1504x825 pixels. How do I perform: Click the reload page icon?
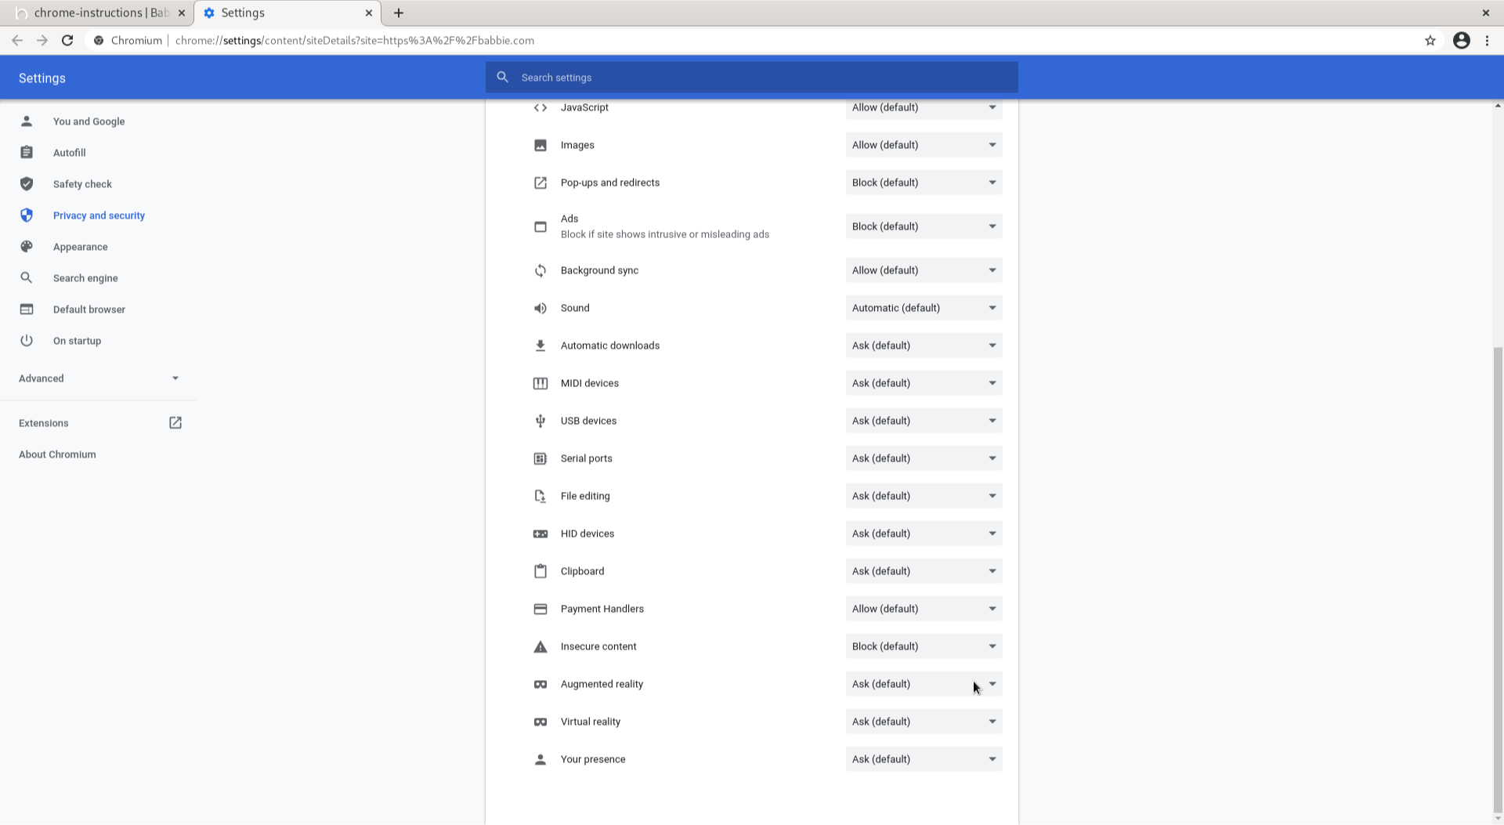(67, 41)
